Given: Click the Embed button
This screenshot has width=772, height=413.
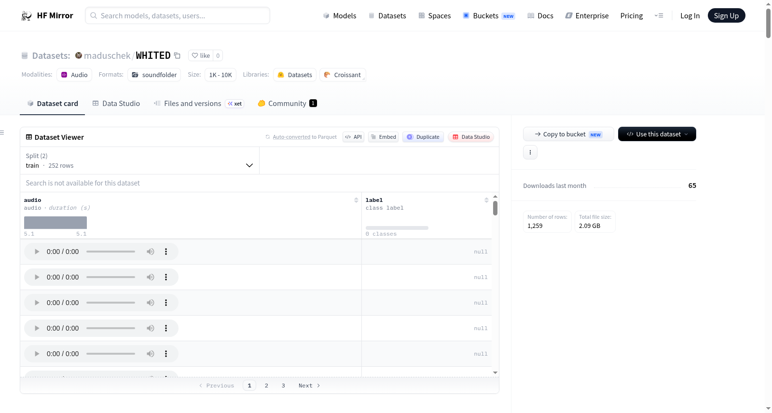Looking at the screenshot, I should pos(384,137).
